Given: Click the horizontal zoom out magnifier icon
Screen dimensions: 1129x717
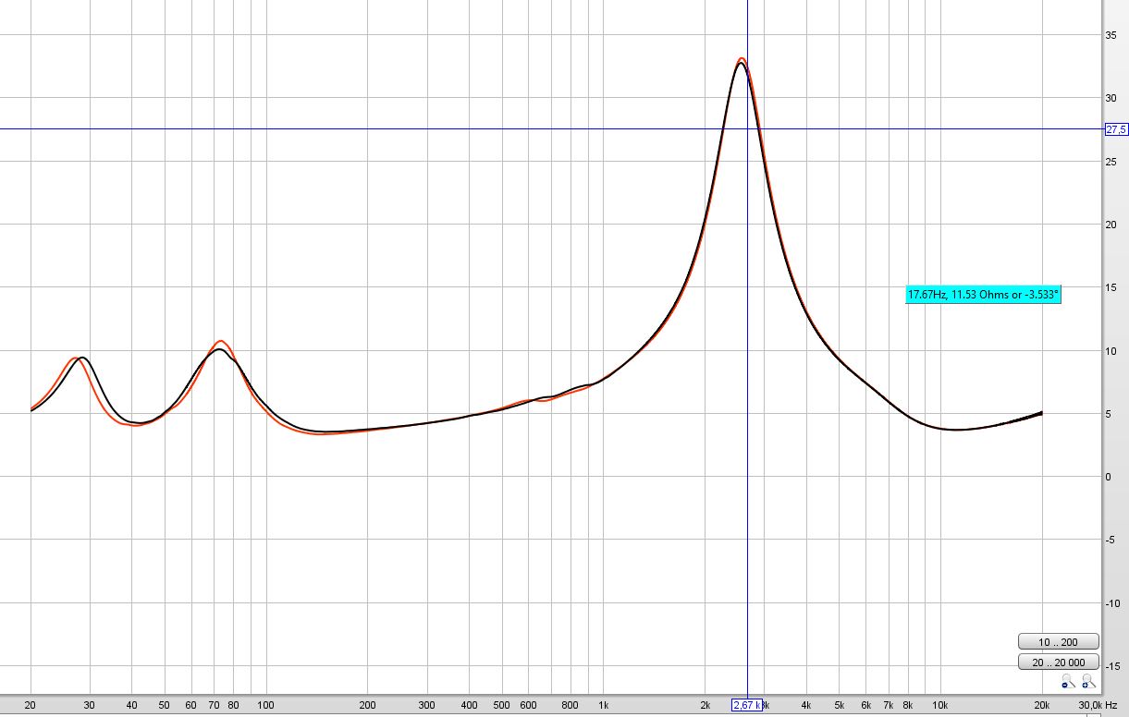Looking at the screenshot, I should click(x=1068, y=681).
